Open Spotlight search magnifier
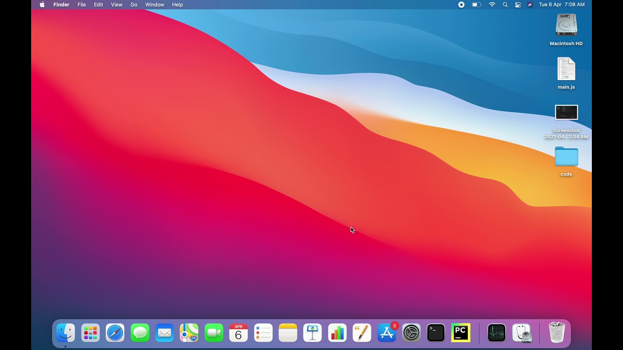Screen dimensions: 623x350 click(505, 4)
